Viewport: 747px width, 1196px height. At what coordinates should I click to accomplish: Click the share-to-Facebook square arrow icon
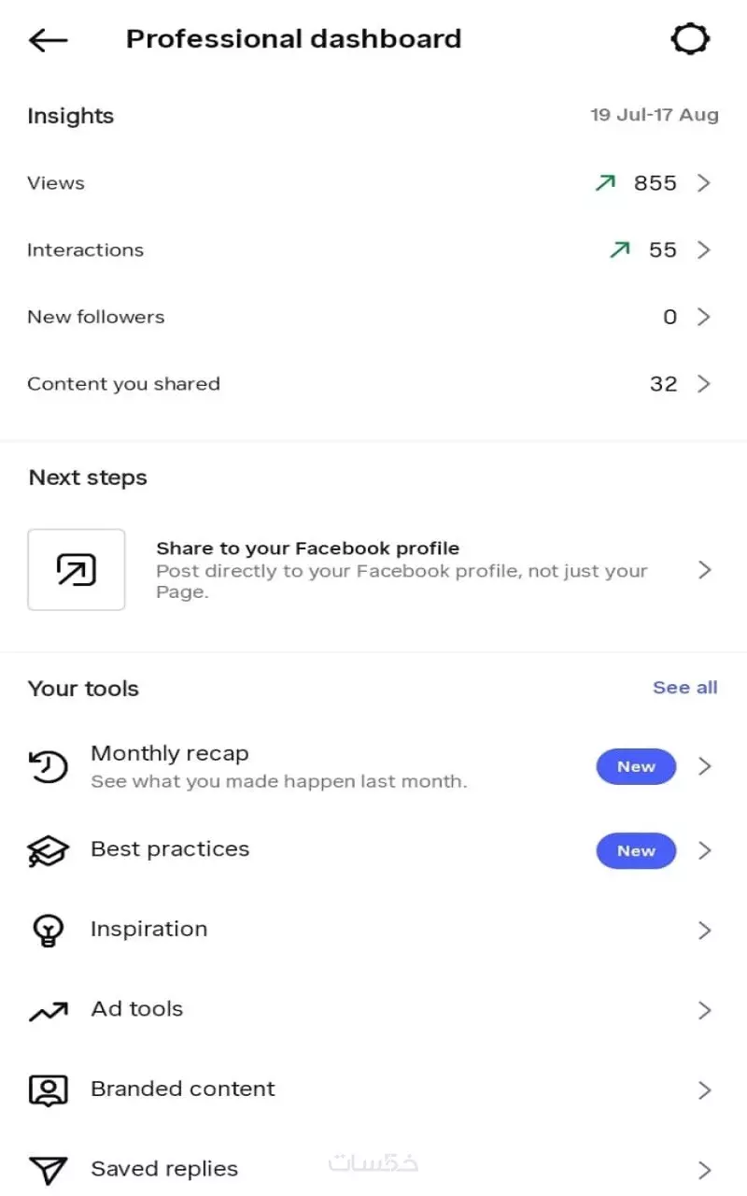coord(77,570)
